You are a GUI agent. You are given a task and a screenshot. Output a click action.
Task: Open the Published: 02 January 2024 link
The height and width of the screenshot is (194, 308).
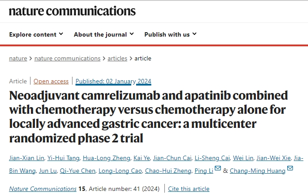113,81
